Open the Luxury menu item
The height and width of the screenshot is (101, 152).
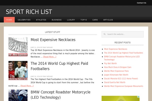71,20
